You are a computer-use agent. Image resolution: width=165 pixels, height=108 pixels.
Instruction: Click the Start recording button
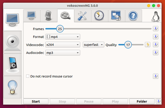(x=36, y=101)
